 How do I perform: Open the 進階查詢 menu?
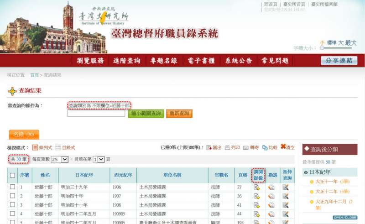[127, 61]
